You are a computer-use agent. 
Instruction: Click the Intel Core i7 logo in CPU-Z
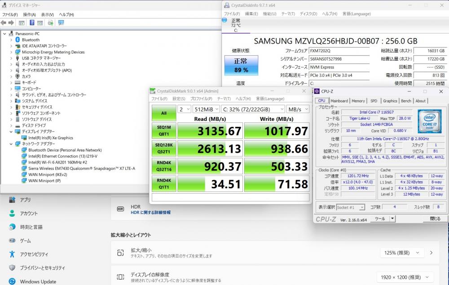pyautogui.click(x=429, y=121)
